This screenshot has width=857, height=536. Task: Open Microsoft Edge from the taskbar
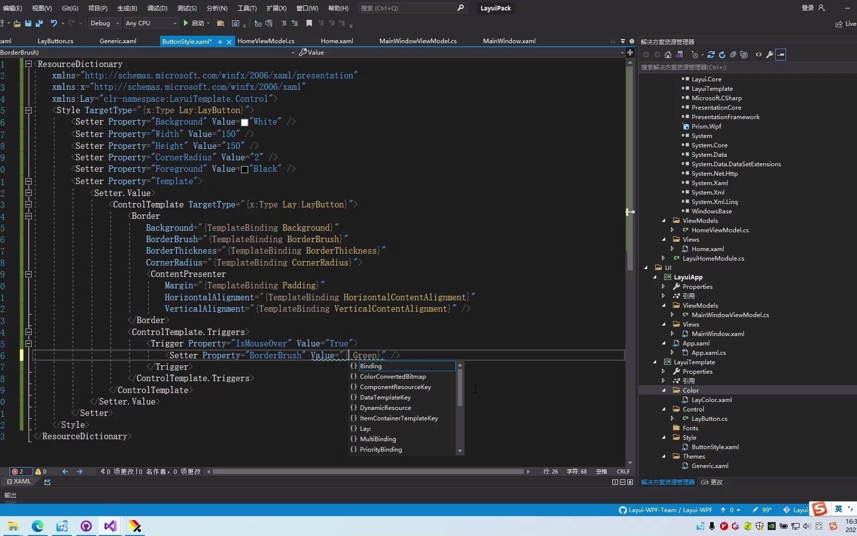click(x=38, y=526)
